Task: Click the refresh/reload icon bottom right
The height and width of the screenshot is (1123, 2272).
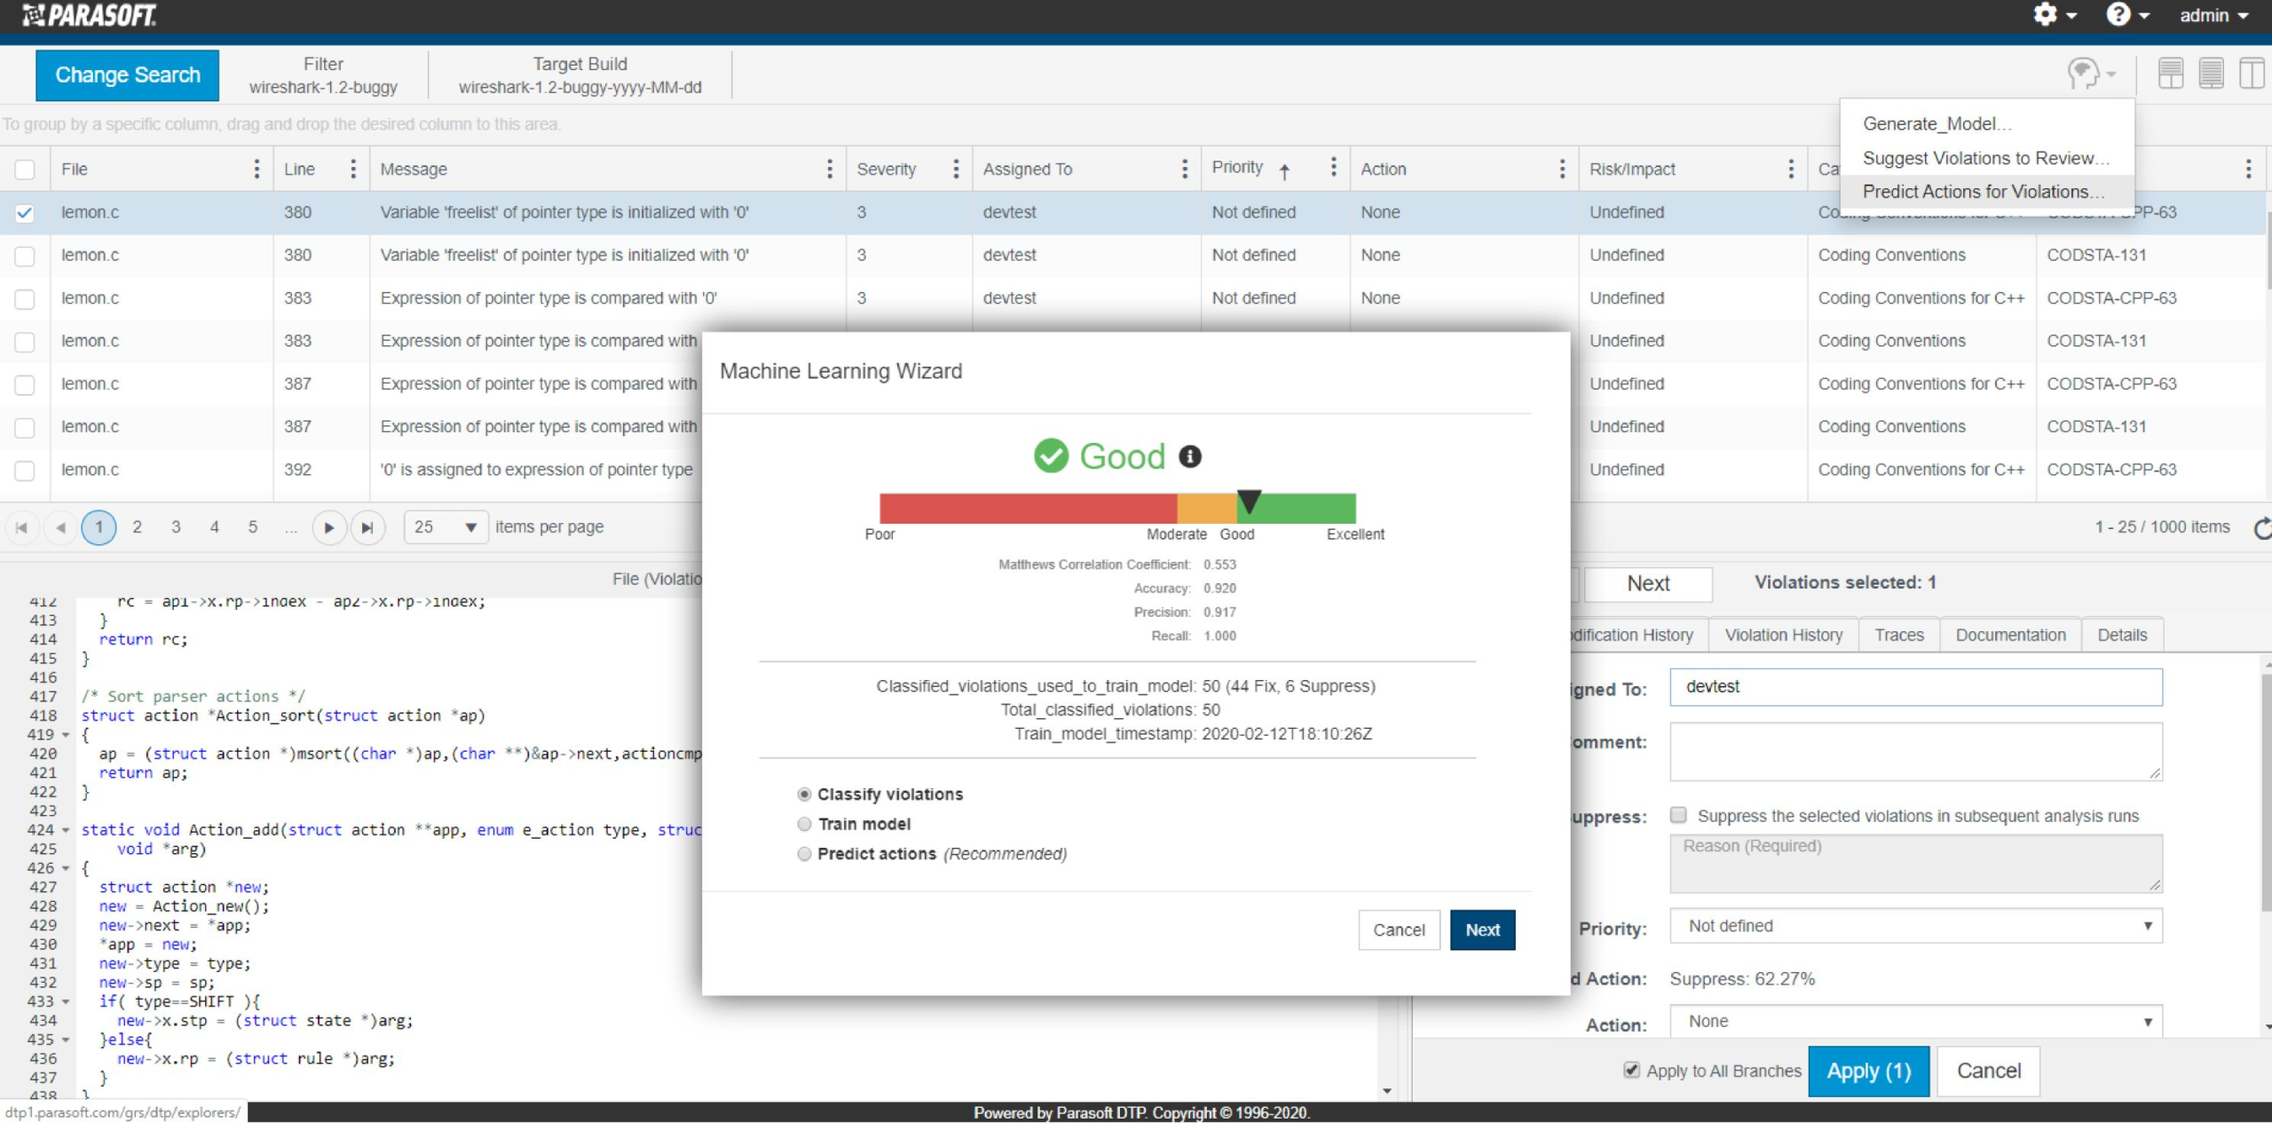Action: coord(2260,527)
